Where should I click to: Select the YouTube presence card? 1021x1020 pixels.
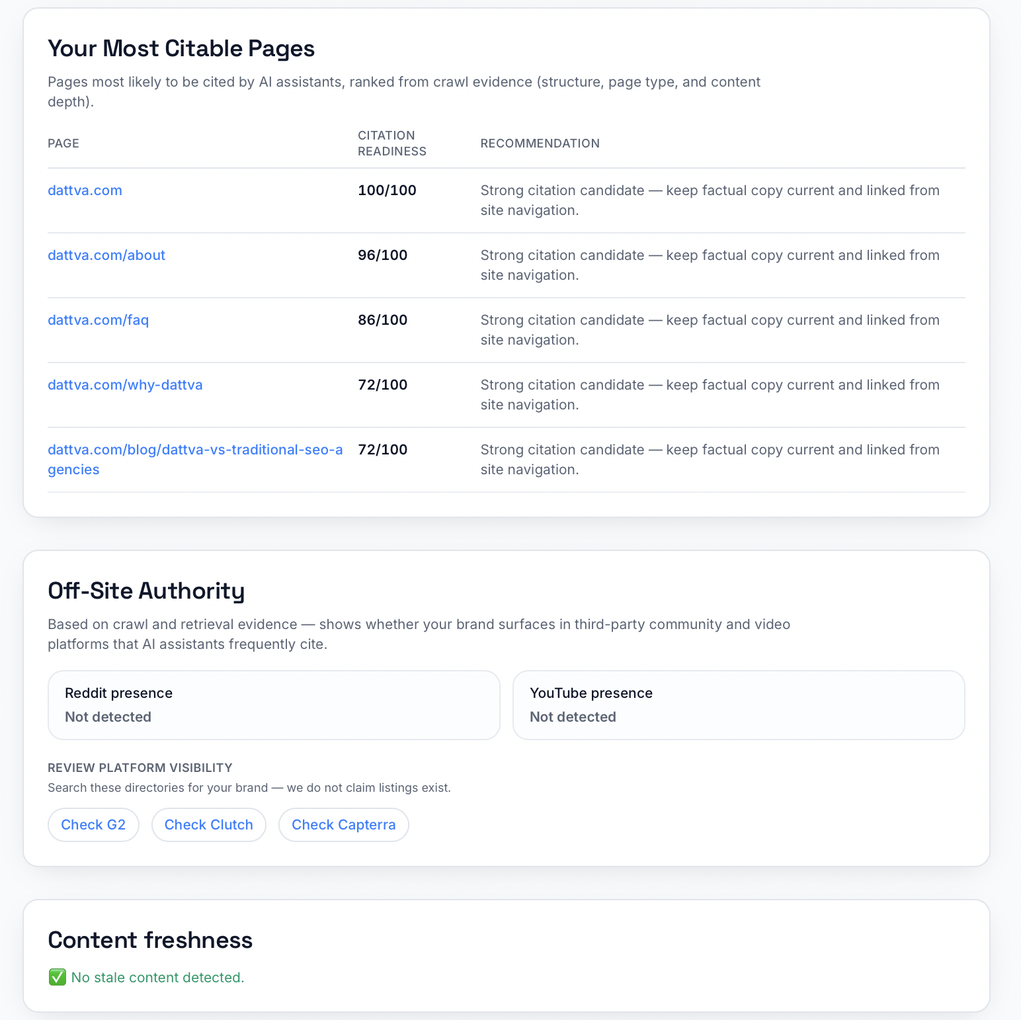coord(739,705)
